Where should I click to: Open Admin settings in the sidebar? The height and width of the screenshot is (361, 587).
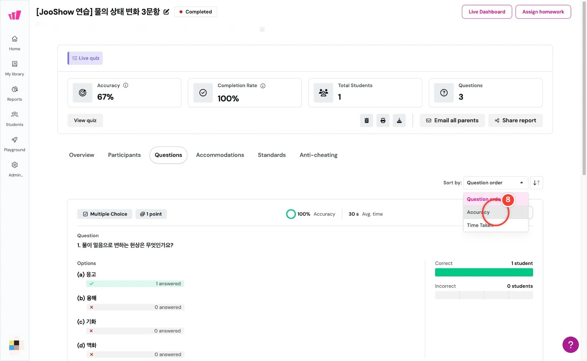point(15,169)
